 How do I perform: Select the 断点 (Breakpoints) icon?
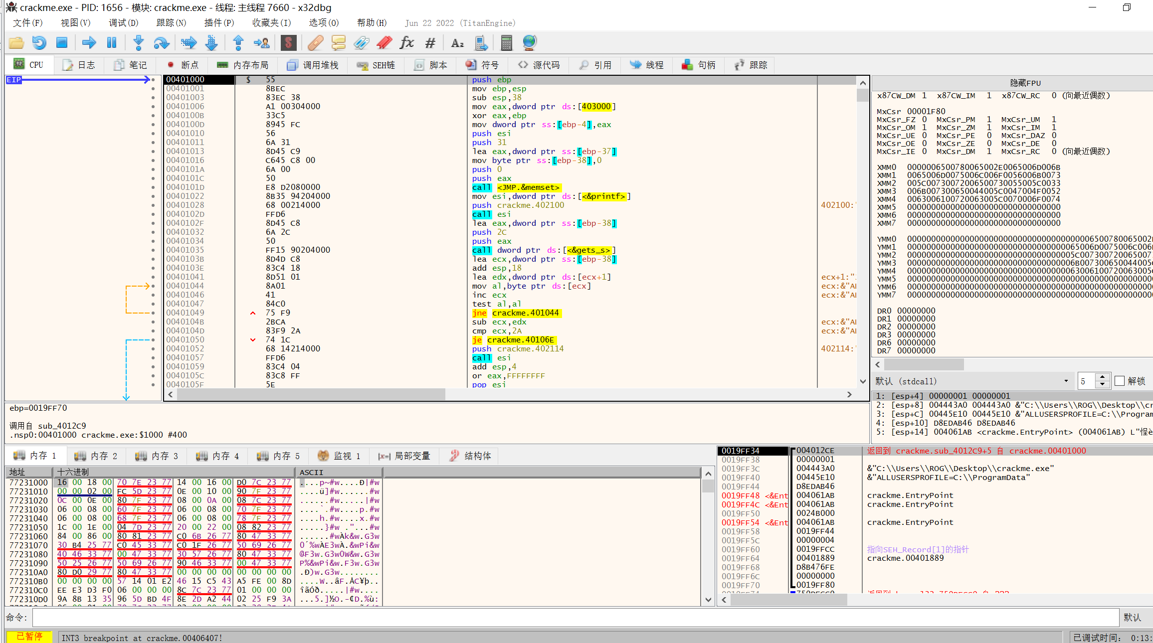[181, 64]
